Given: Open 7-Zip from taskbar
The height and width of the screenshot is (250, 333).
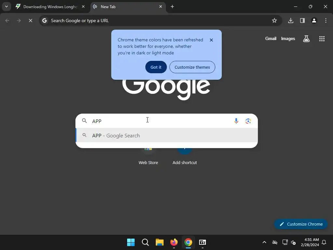Looking at the screenshot, I should (203, 242).
